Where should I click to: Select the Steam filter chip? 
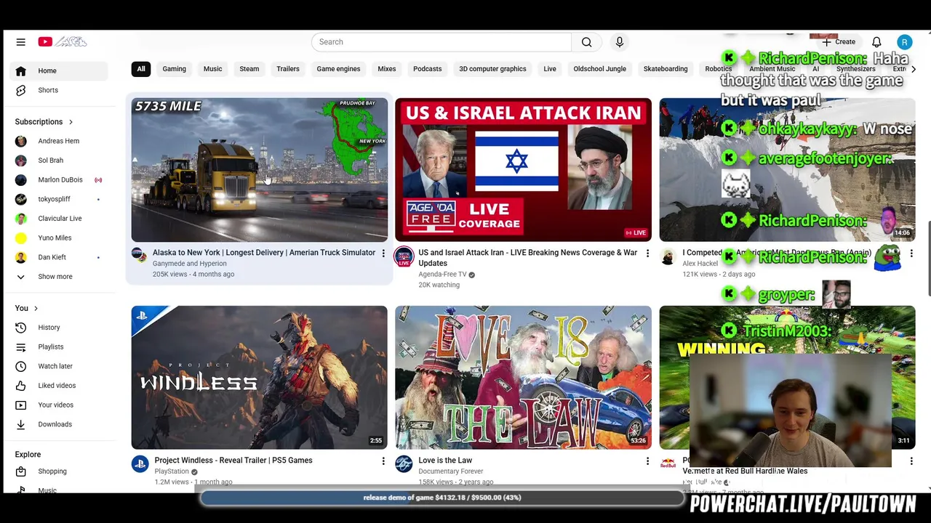point(249,69)
